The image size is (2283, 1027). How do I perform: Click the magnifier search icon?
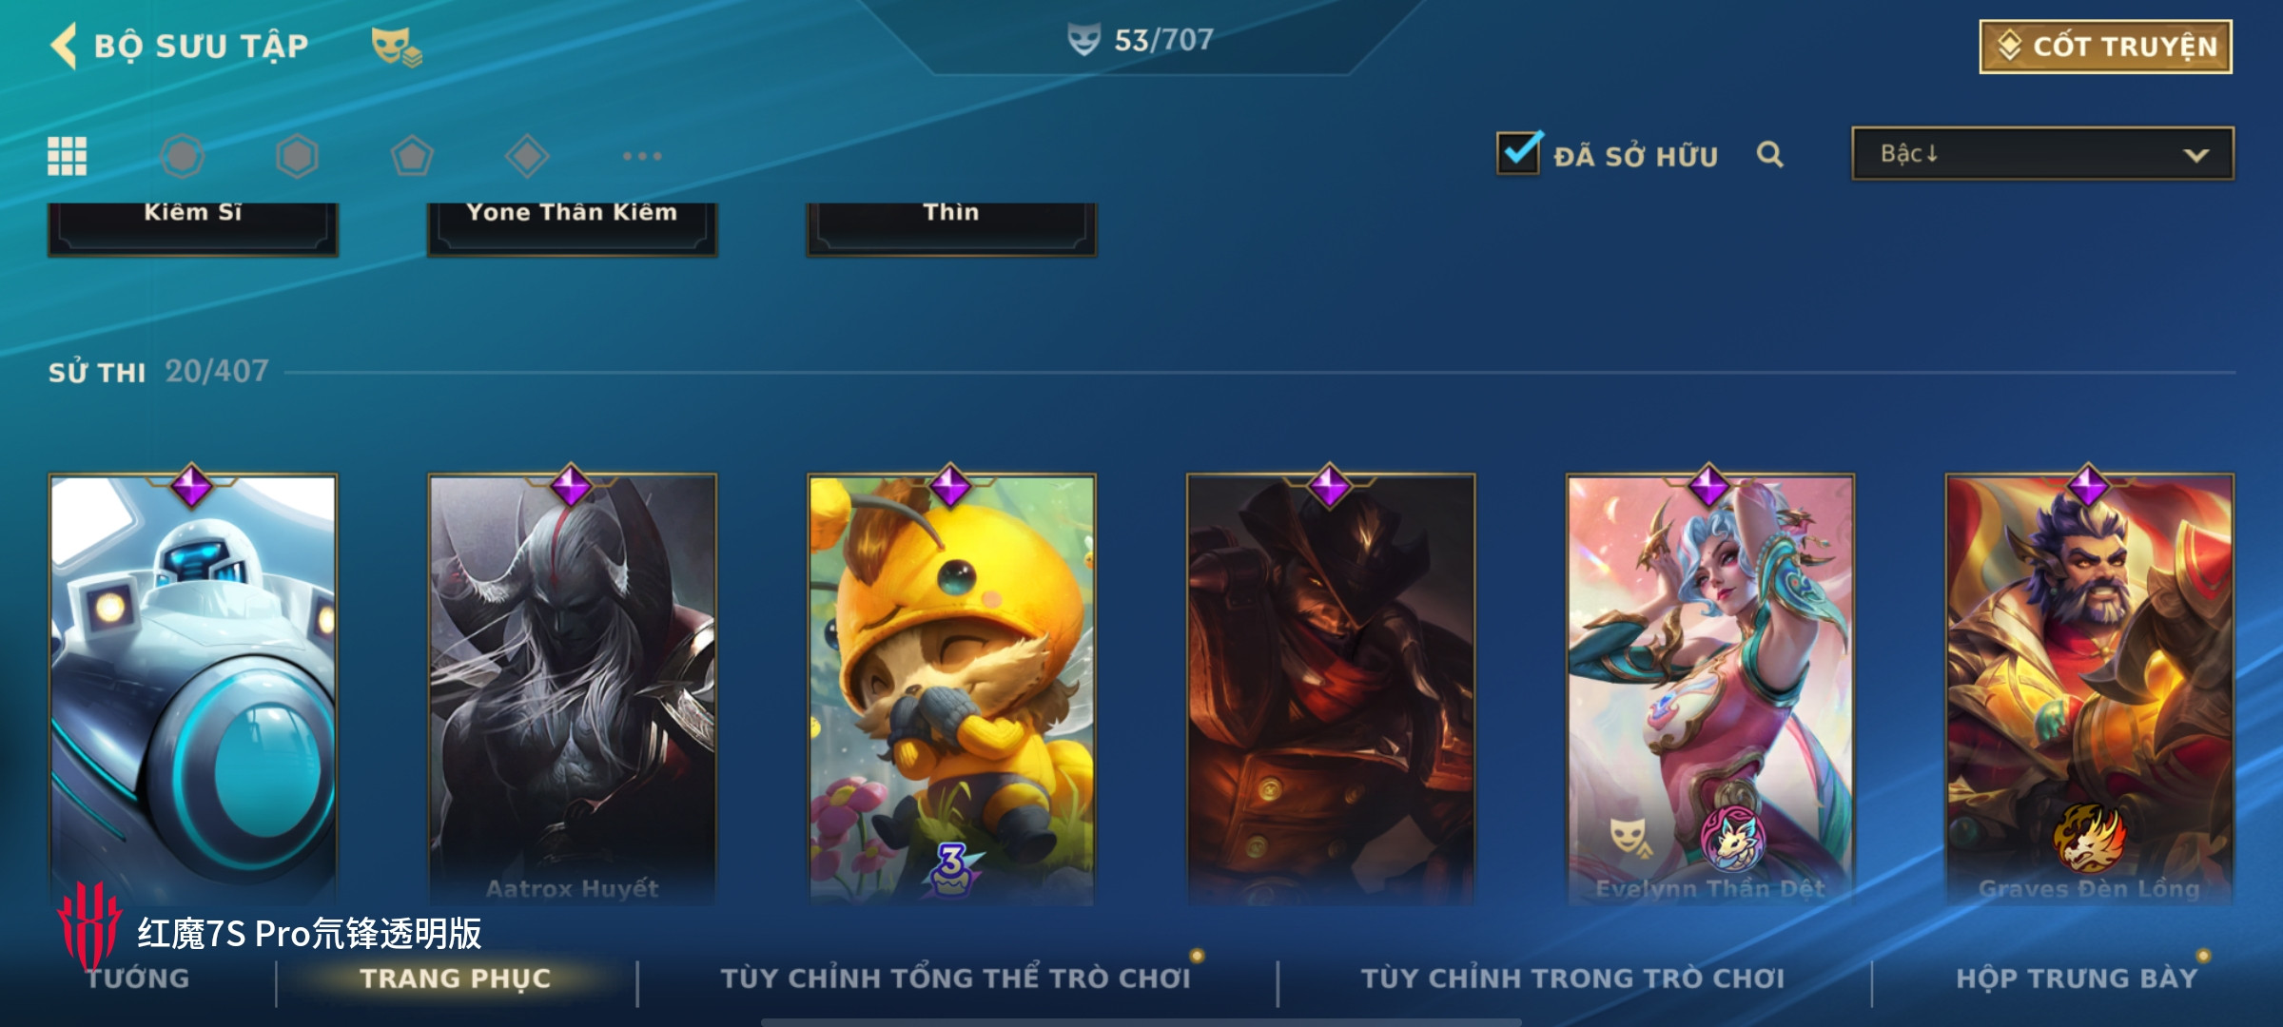pos(1769,154)
